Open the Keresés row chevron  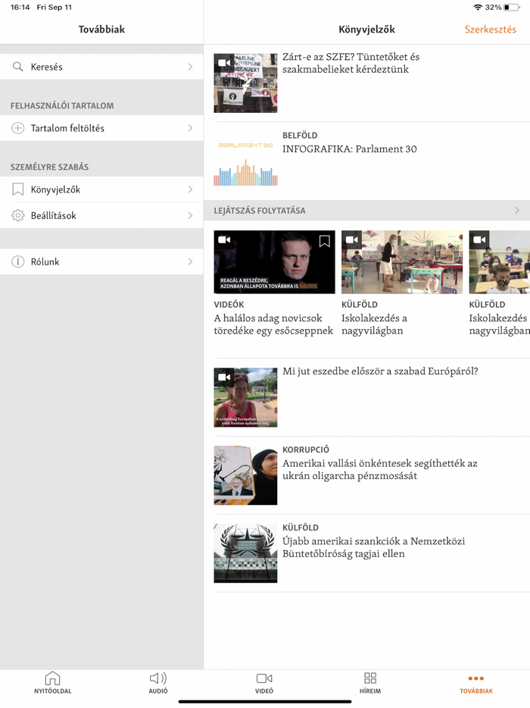190,67
